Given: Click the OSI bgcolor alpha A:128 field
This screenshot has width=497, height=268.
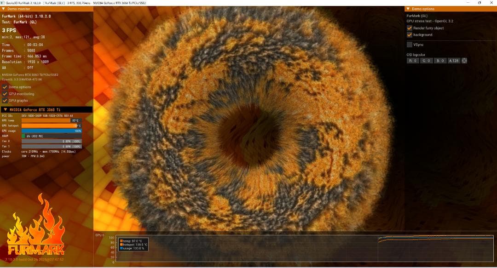Looking at the screenshot, I should (x=454, y=61).
